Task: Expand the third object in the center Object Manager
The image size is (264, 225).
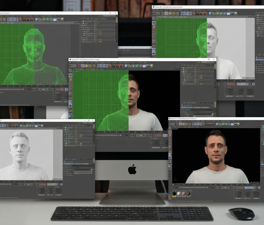Action: [x=182, y=72]
